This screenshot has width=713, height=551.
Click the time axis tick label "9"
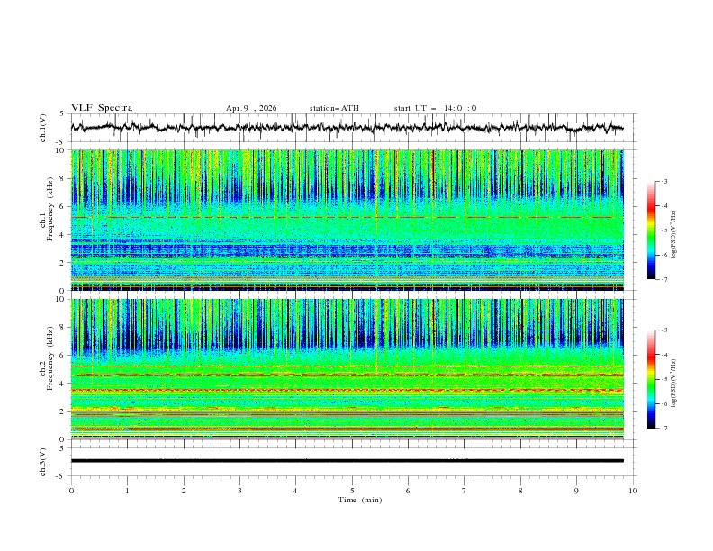pyautogui.click(x=576, y=491)
